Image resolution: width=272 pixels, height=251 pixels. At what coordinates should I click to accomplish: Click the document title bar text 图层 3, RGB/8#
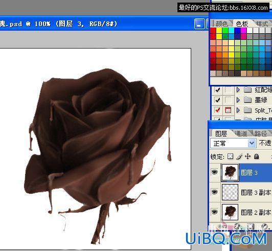pyautogui.click(x=86, y=24)
